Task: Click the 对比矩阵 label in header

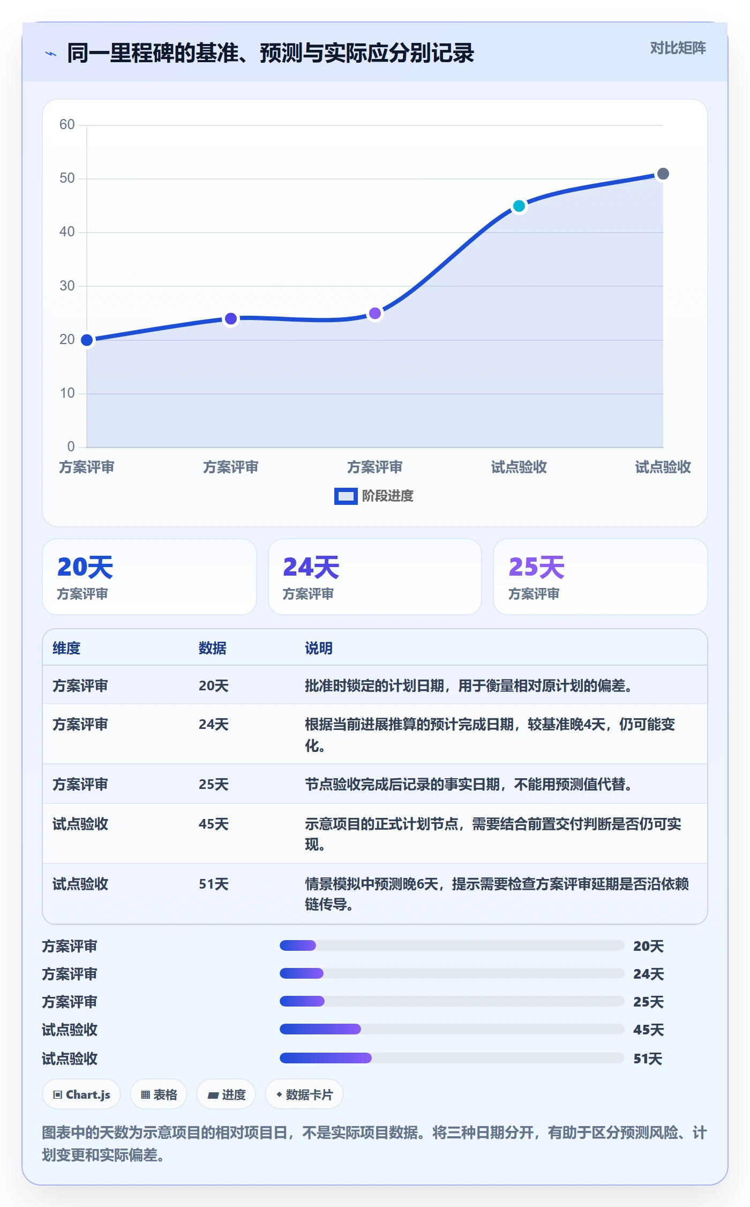Action: tap(678, 48)
